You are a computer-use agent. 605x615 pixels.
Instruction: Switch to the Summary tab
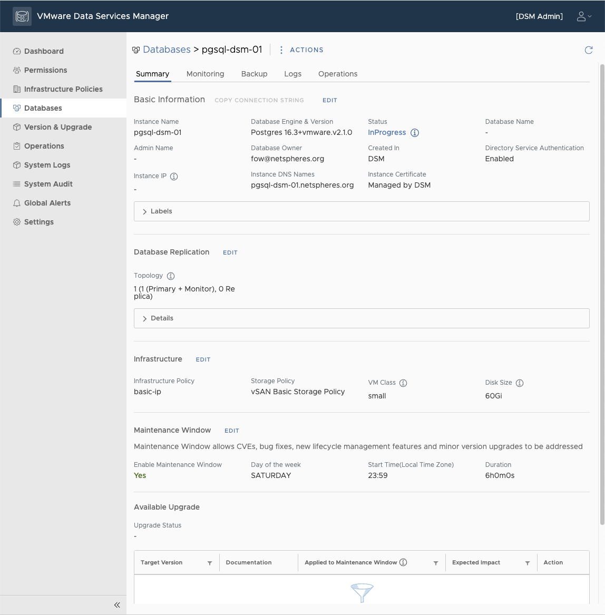[153, 74]
